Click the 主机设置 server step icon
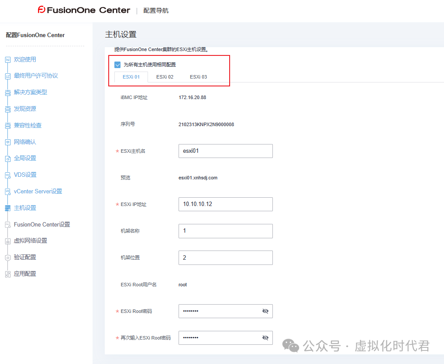This screenshot has width=444, height=364. [8, 208]
